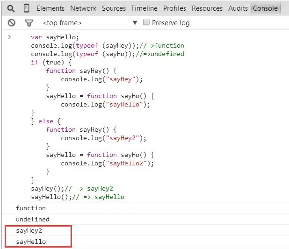
Task: Clear the console log with the ban icon
Action: [x=11, y=23]
